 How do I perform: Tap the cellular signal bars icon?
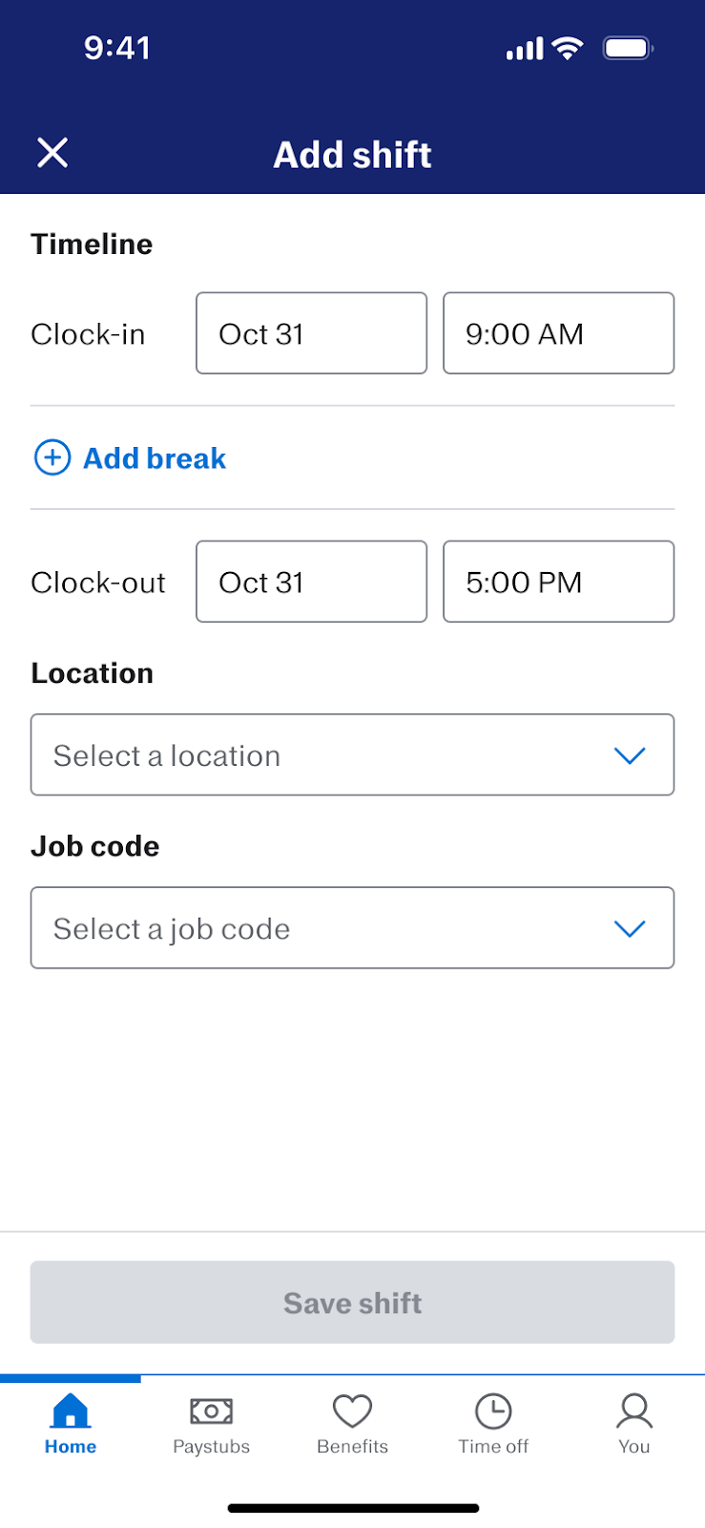525,48
